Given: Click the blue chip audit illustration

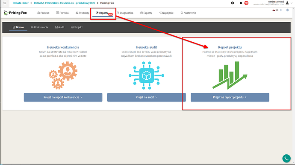Looking at the screenshot, I should [x=146, y=75].
